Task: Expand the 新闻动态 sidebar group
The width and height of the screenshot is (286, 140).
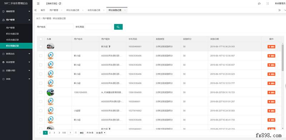Action: pos(29,54)
